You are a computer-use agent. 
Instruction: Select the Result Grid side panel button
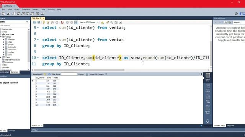207,77
